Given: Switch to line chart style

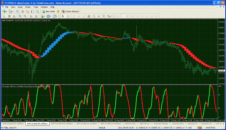Looking at the screenshot, I should coord(14,16).
